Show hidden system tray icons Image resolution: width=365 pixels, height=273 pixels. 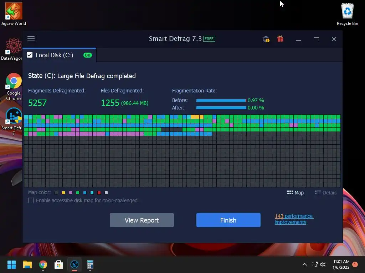tap(304, 264)
